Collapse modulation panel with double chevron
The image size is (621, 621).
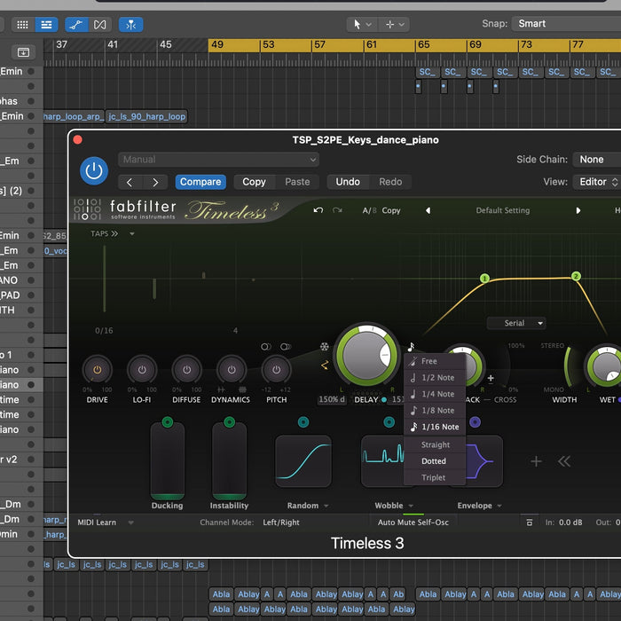[x=564, y=461]
